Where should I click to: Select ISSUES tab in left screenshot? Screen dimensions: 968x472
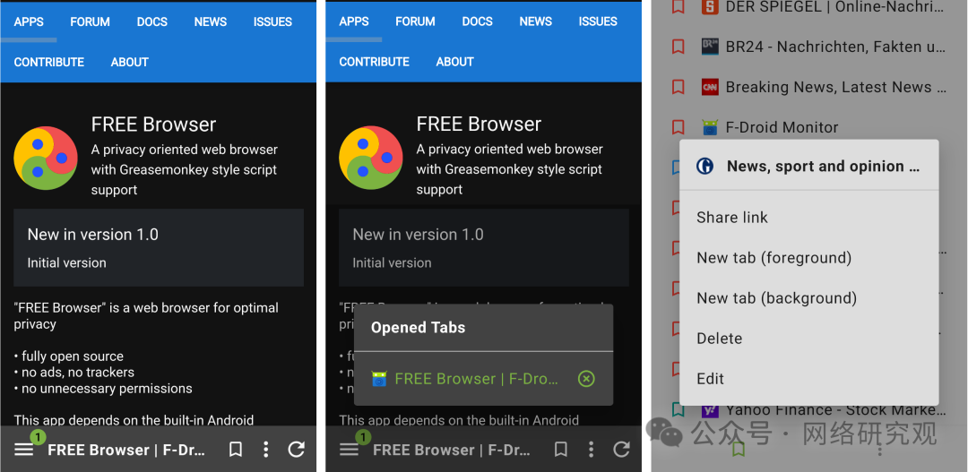[272, 21]
